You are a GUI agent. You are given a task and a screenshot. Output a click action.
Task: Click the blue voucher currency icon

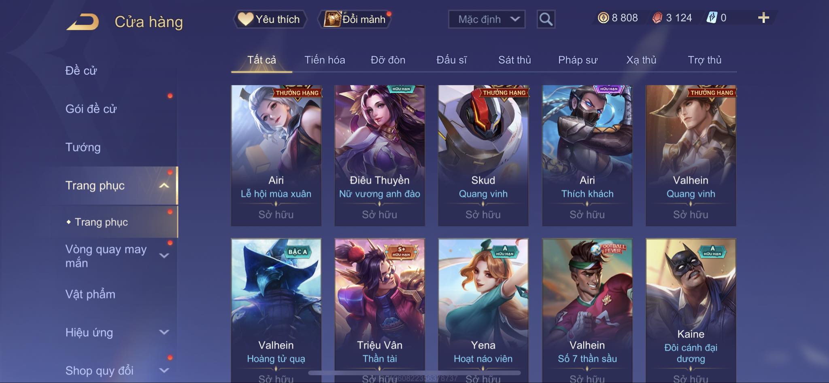click(x=712, y=18)
